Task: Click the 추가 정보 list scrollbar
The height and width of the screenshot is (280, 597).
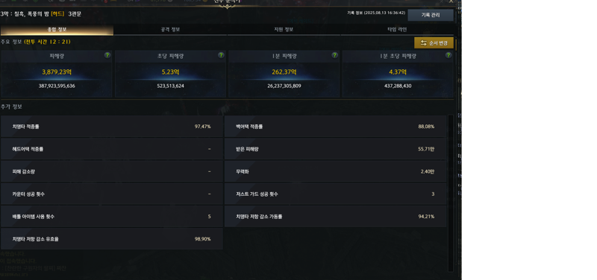Action: point(451,193)
